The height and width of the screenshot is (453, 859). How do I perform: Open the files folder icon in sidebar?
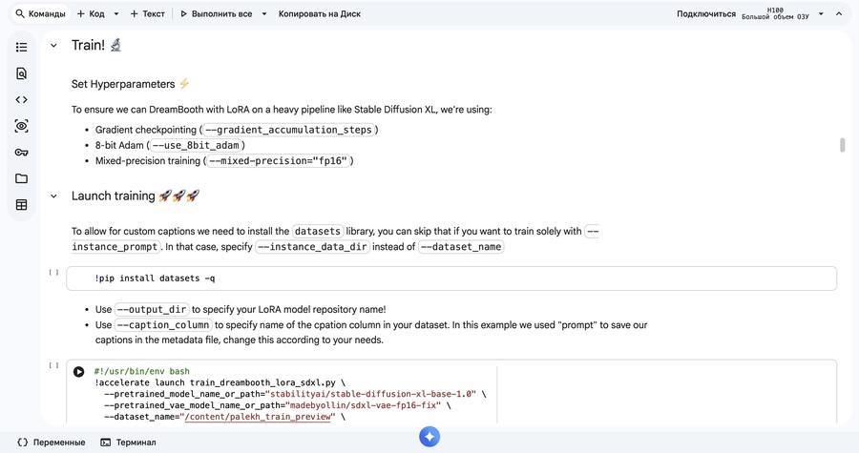pyautogui.click(x=21, y=178)
